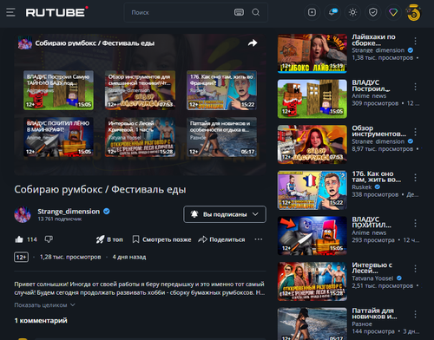Open the upload video icon
Viewport: 434px width, 340px height.
pyautogui.click(x=312, y=12)
